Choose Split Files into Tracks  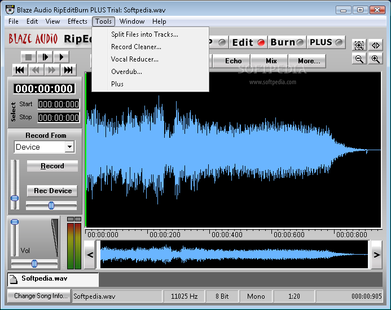[x=151, y=34]
